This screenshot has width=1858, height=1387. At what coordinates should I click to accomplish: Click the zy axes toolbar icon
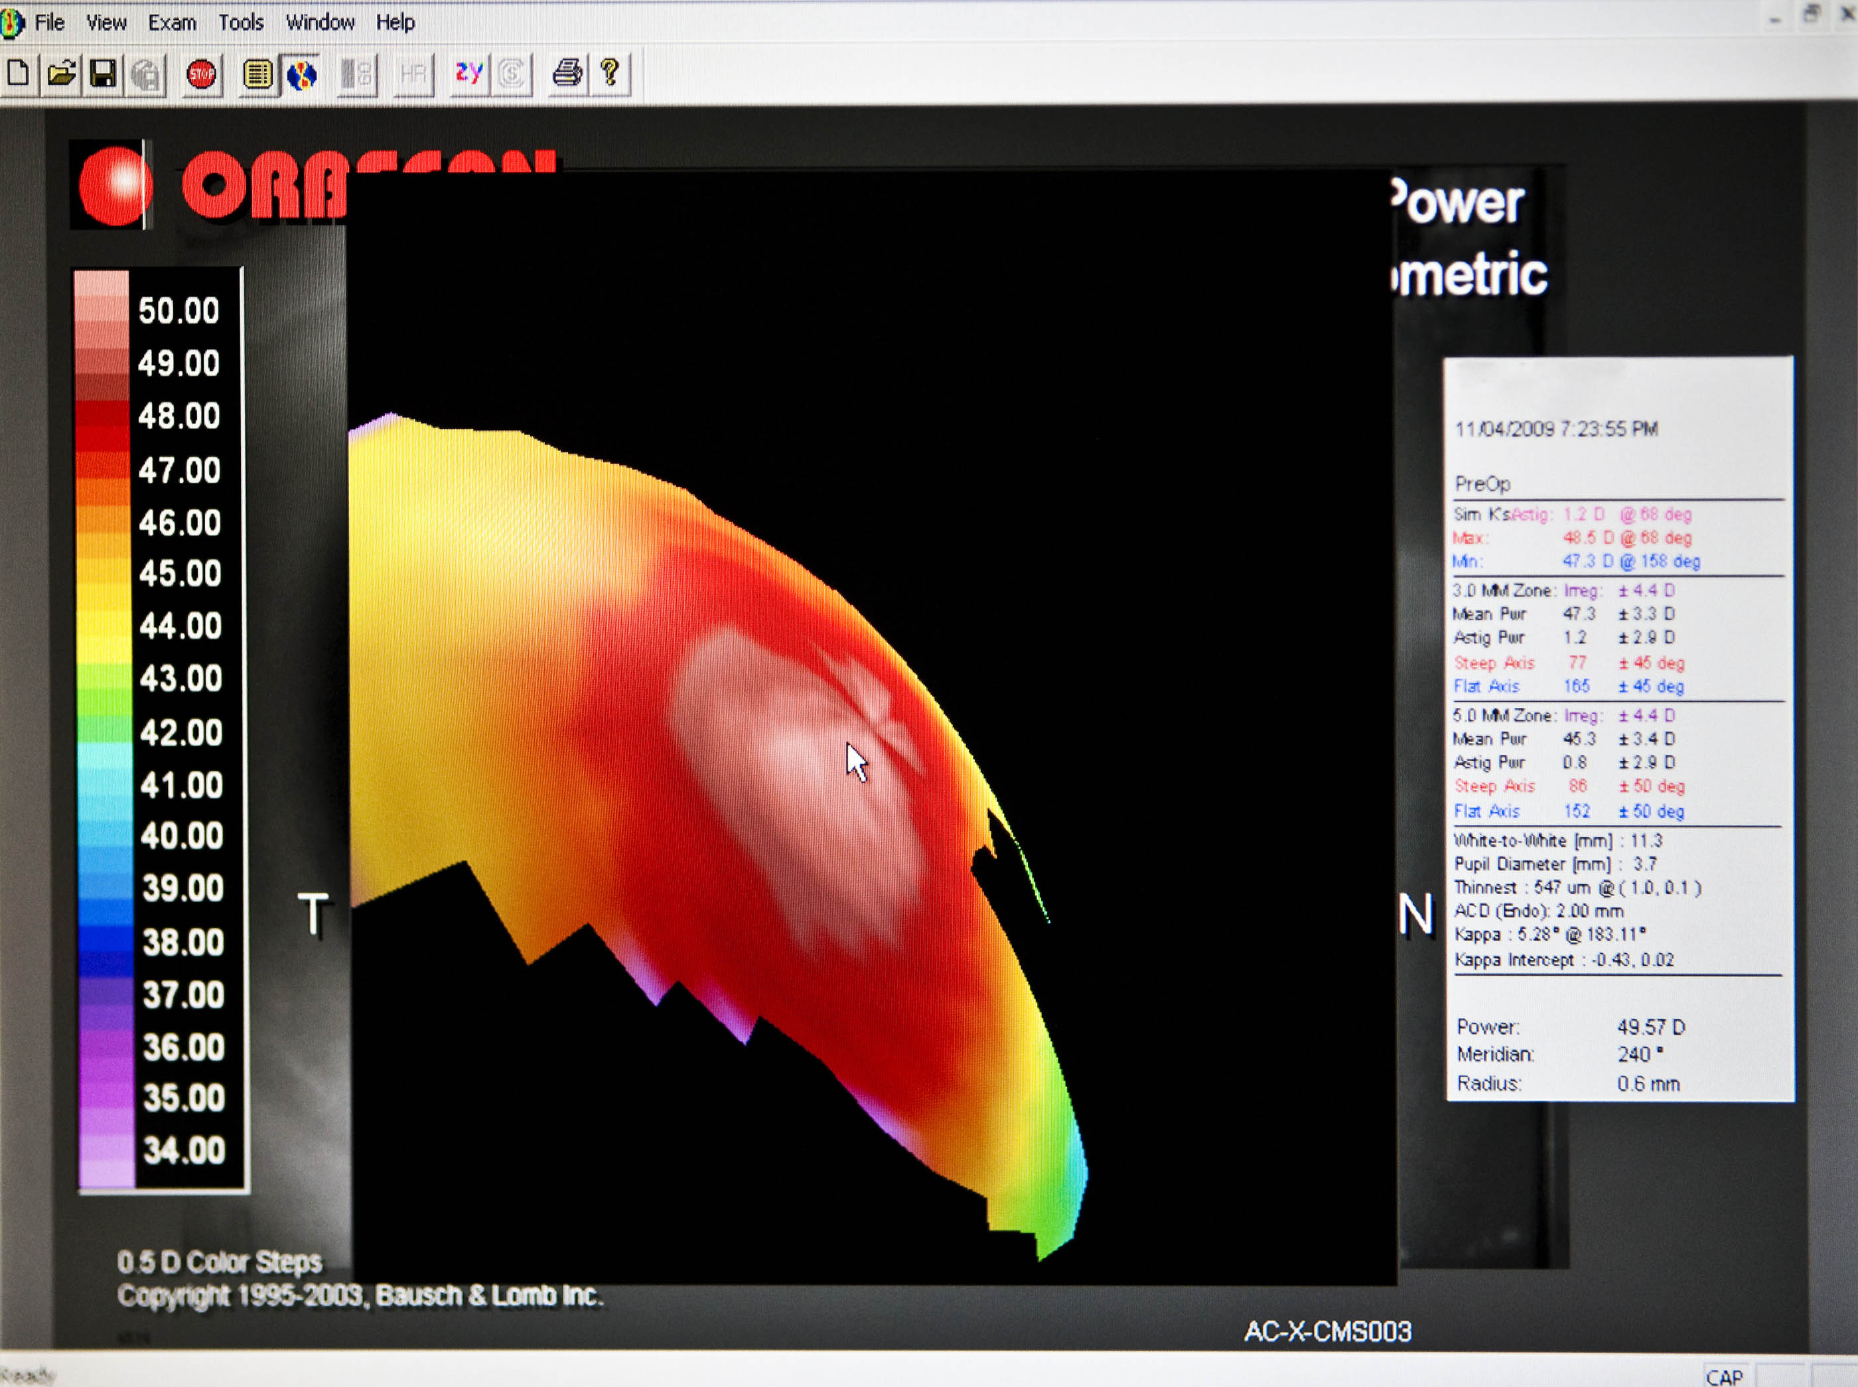pos(468,74)
